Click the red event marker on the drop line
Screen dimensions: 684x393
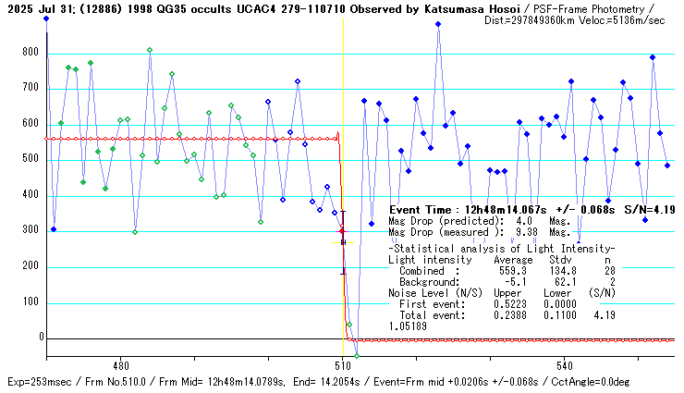(x=342, y=231)
